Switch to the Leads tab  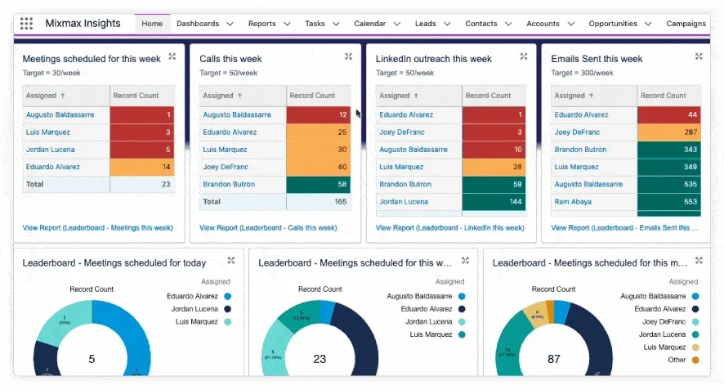425,24
